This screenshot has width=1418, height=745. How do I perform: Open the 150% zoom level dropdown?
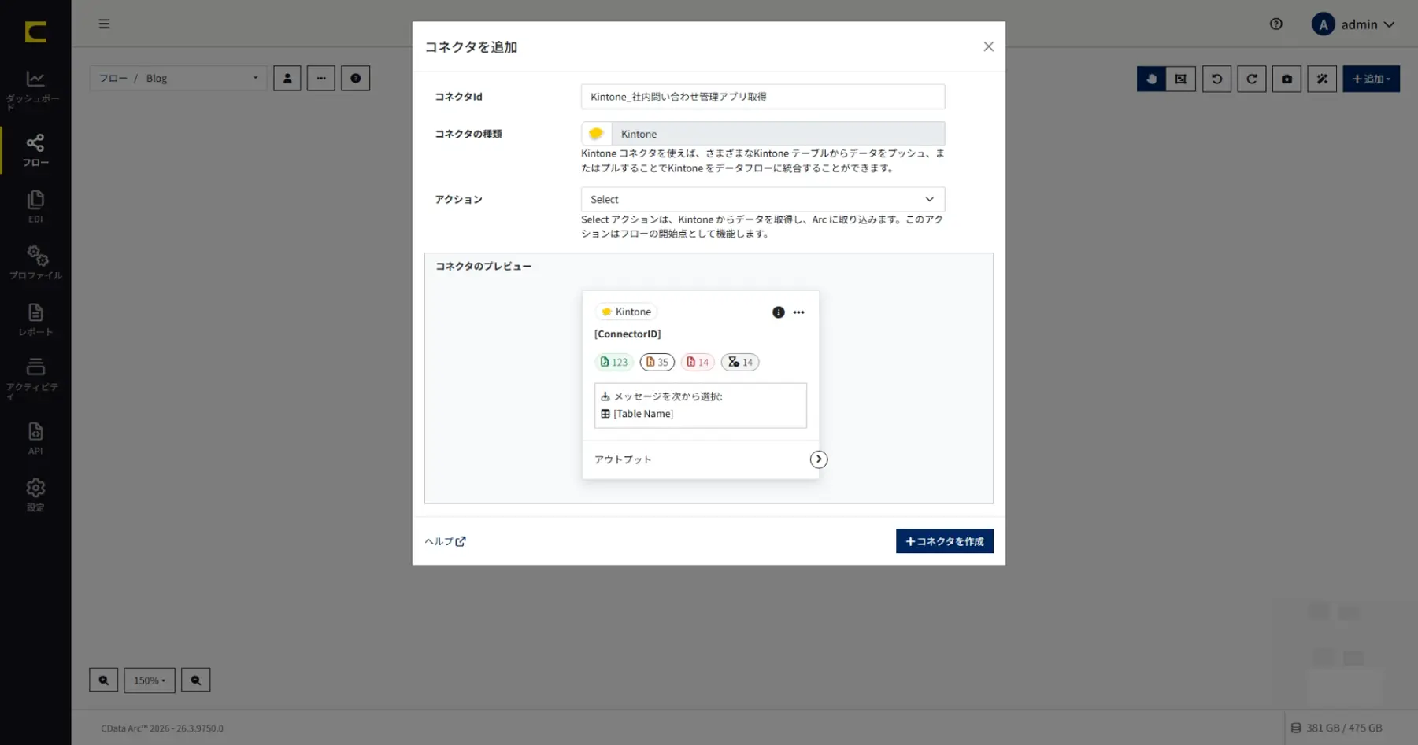tap(150, 680)
